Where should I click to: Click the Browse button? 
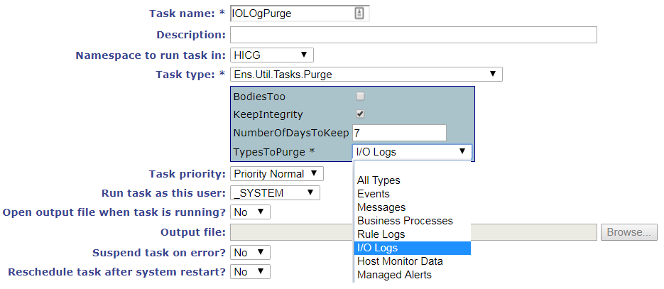[628, 232]
